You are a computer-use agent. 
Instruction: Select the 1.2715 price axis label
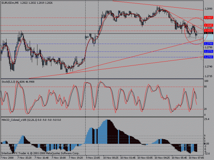(x=208, y=76)
